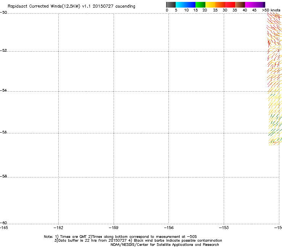The height and width of the screenshot is (247, 282).
Task: Click the '10' legend tick label
Action: coord(186,10)
